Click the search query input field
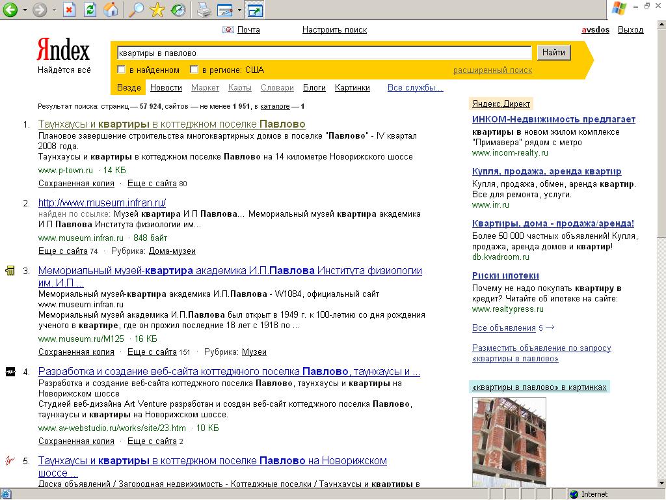This screenshot has height=500, width=666. pyautogui.click(x=324, y=53)
